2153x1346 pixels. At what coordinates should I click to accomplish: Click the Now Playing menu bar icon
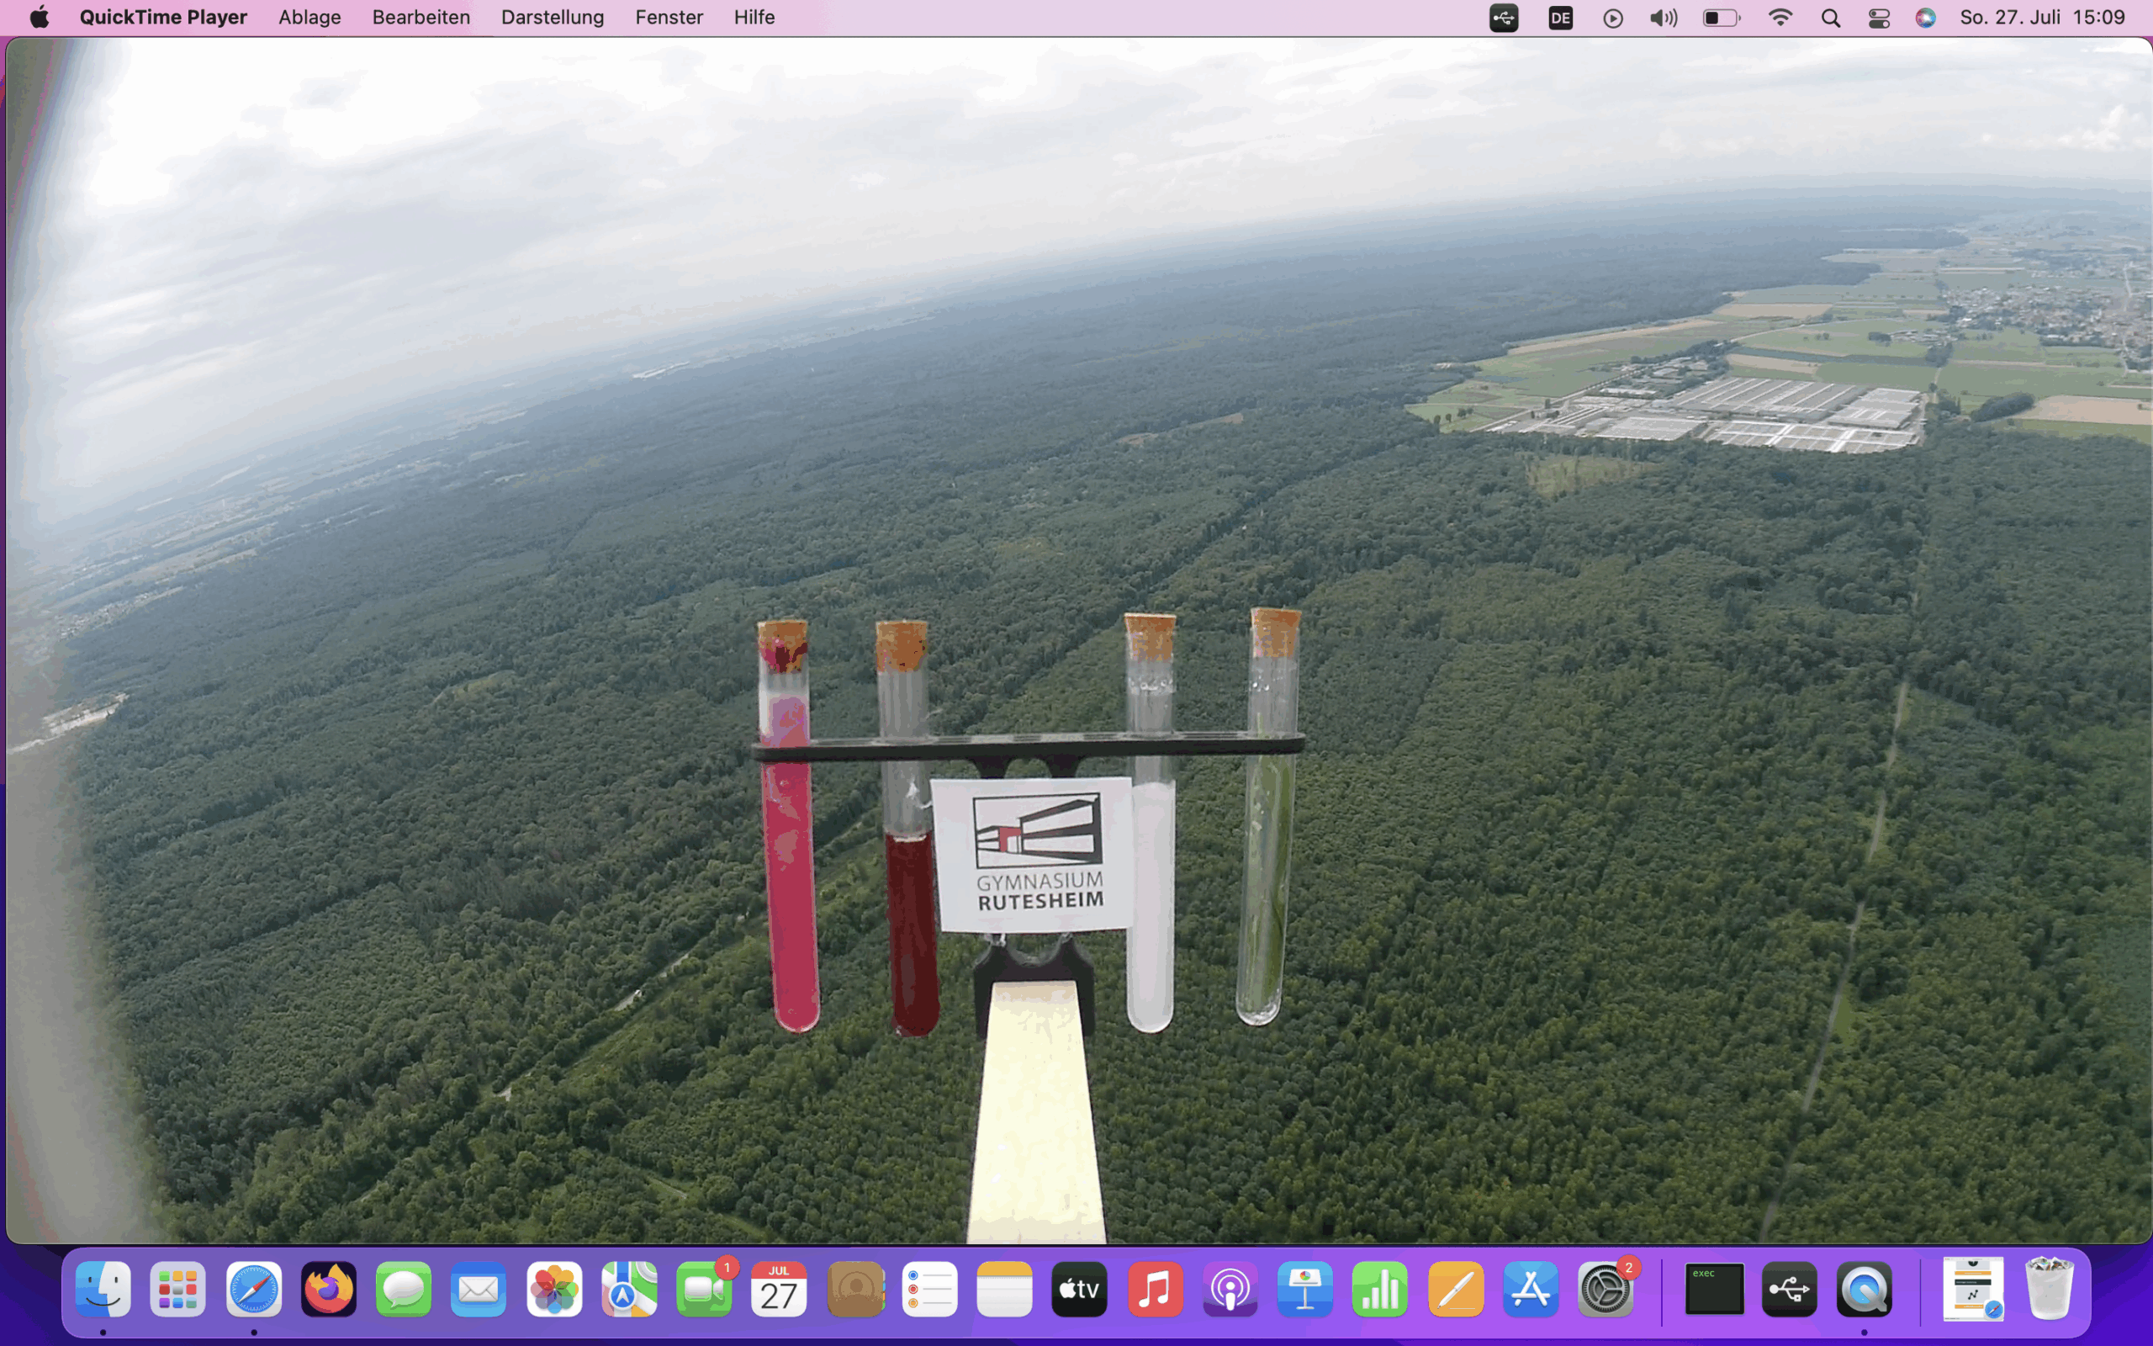coord(1612,18)
